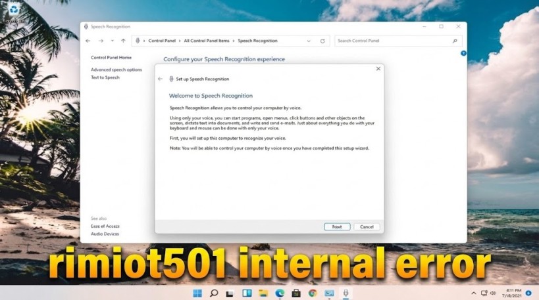The height and width of the screenshot is (300, 539).
Task: Open the Windows Start menu
Action: coord(197,293)
